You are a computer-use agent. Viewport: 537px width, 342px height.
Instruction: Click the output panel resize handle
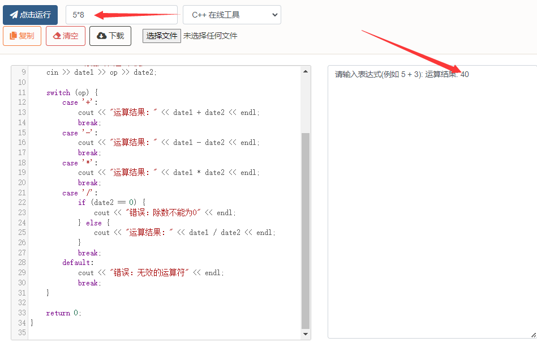point(533,335)
